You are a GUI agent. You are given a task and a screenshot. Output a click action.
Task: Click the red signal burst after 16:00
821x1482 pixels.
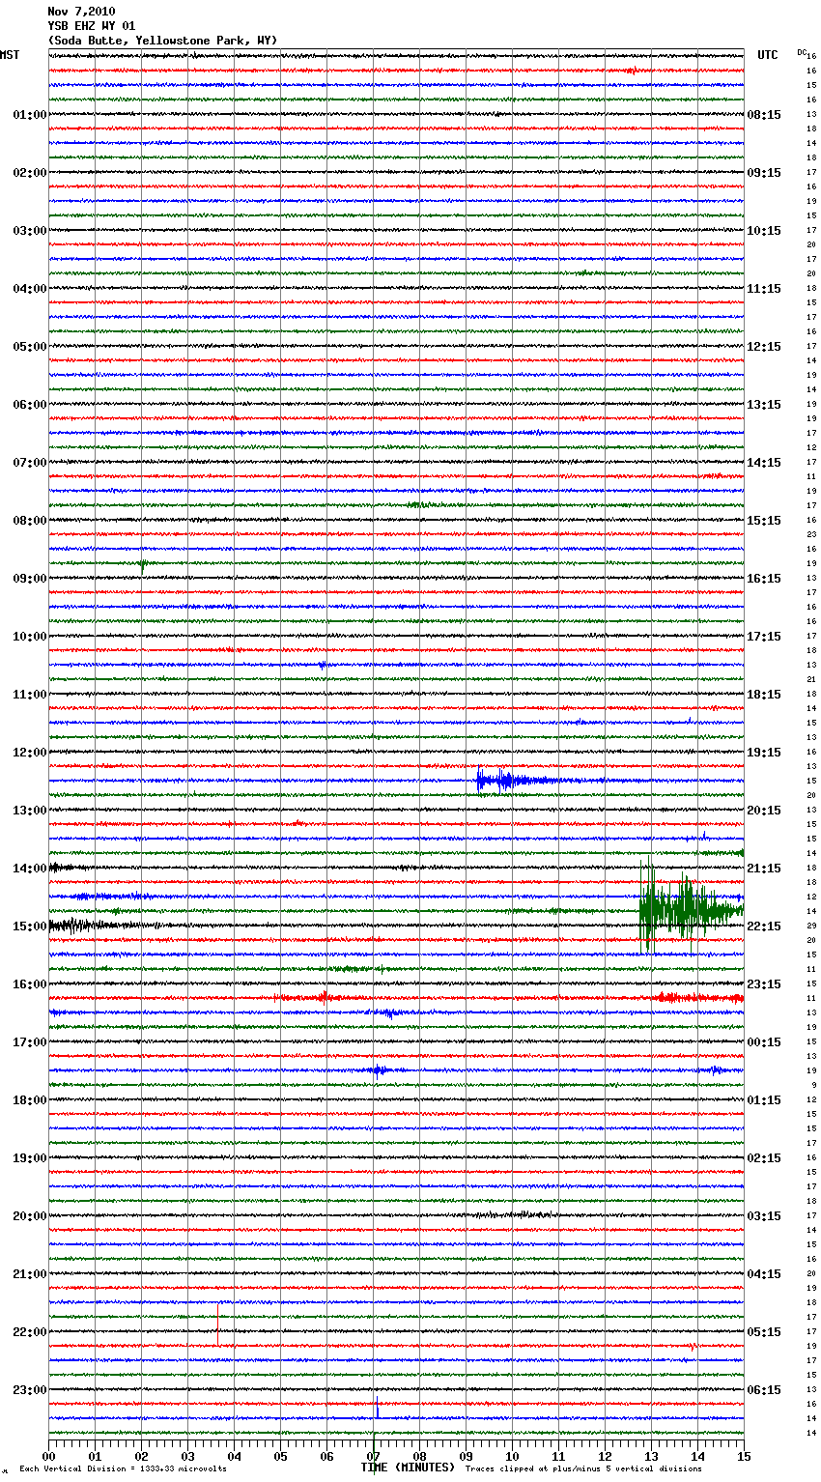point(695,997)
